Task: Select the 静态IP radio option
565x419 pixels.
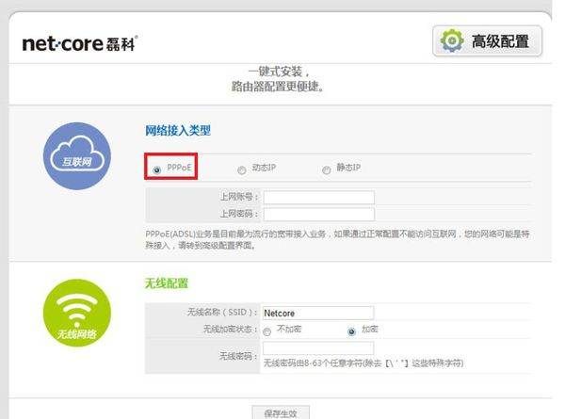Action: [327, 169]
